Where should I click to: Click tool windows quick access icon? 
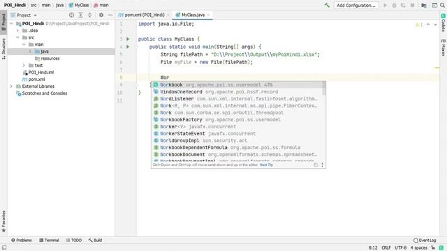(x=4, y=248)
